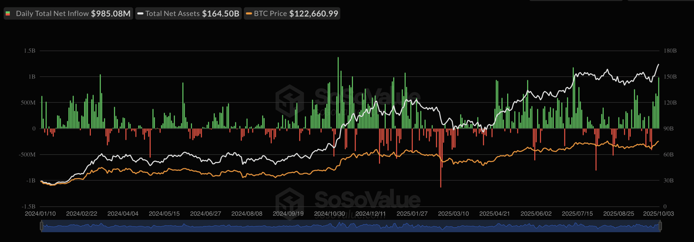Click the 2025/10/03 date axis label

(658, 214)
